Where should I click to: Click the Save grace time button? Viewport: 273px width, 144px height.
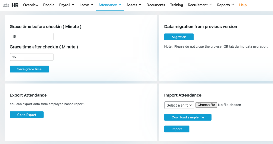(x=29, y=69)
